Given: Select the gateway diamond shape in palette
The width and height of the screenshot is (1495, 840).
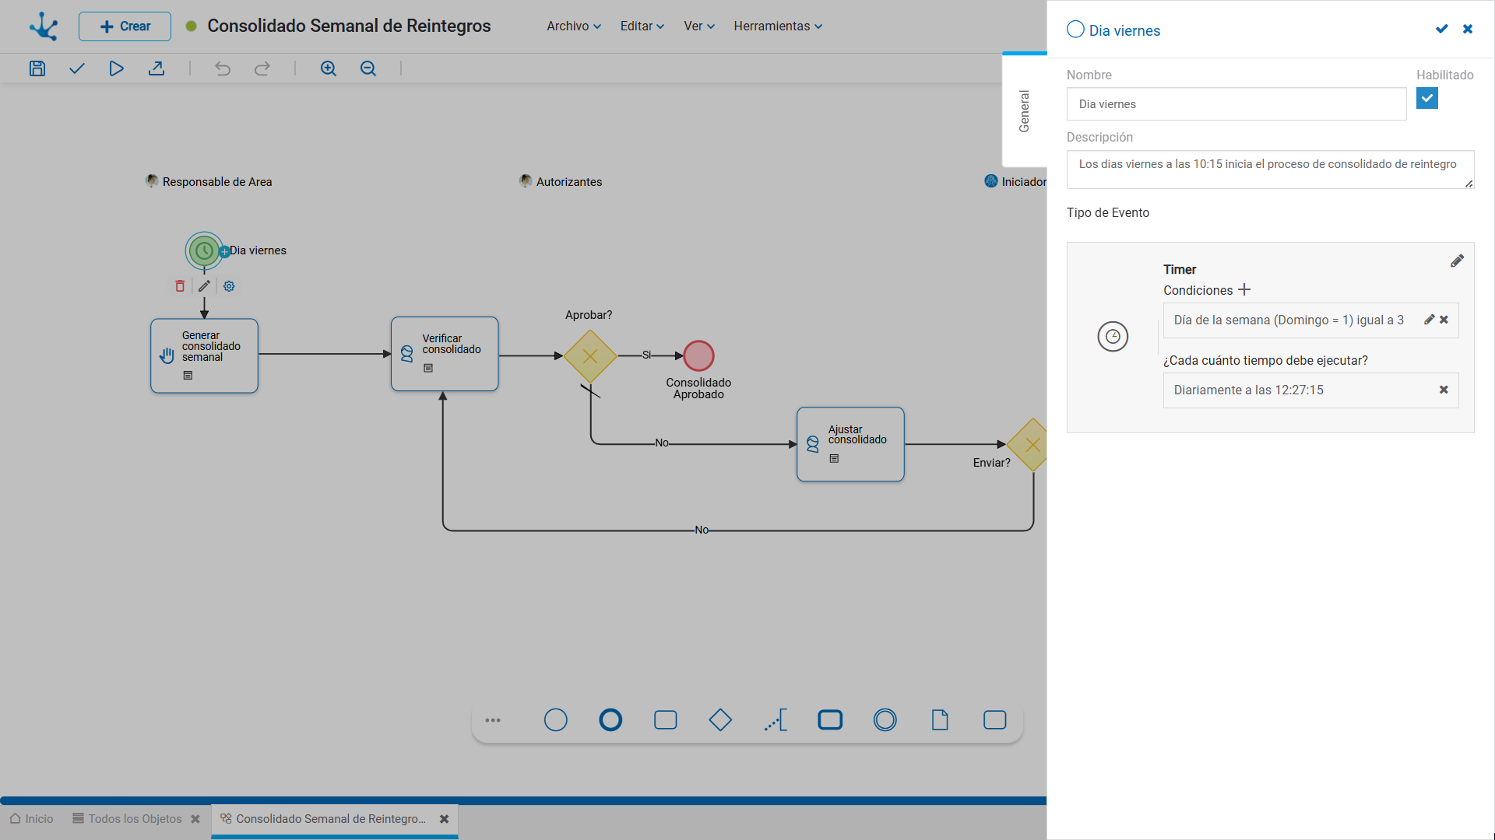Looking at the screenshot, I should (x=720, y=720).
